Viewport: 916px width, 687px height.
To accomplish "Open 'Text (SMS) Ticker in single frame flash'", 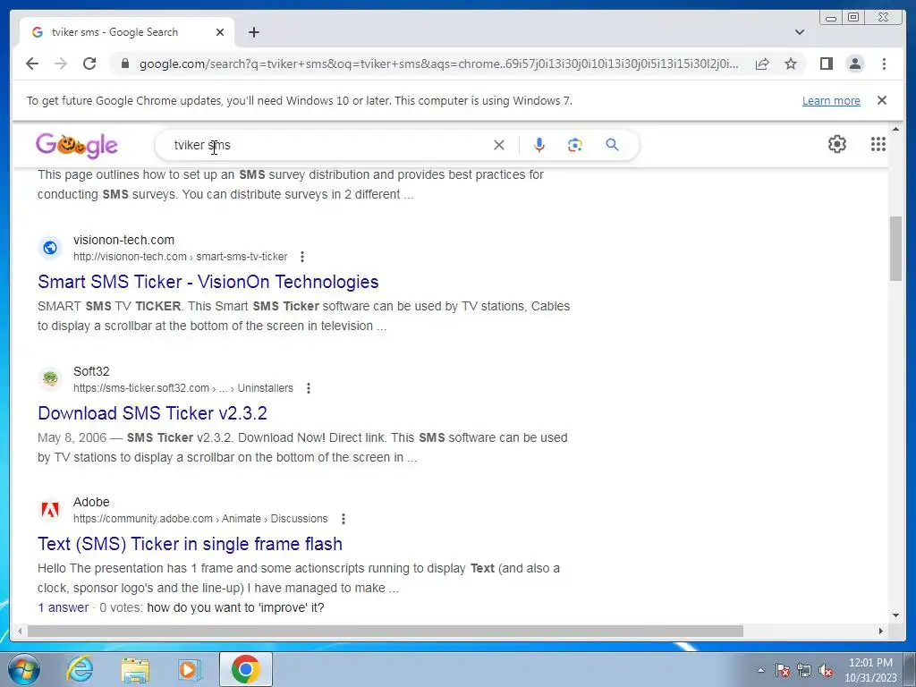I will click(x=190, y=544).
